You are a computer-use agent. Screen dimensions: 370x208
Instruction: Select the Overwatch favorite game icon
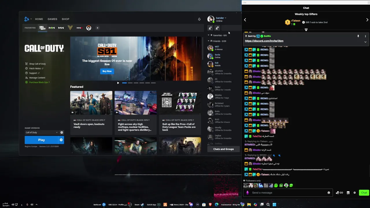[89, 28]
